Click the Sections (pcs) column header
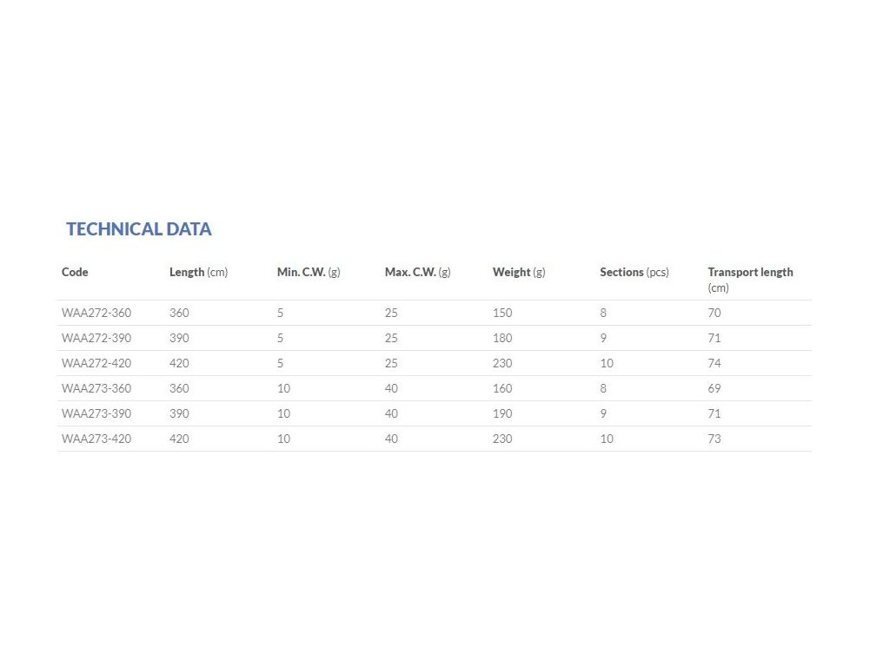Viewport: 890px width, 667px height. pyautogui.click(x=634, y=272)
